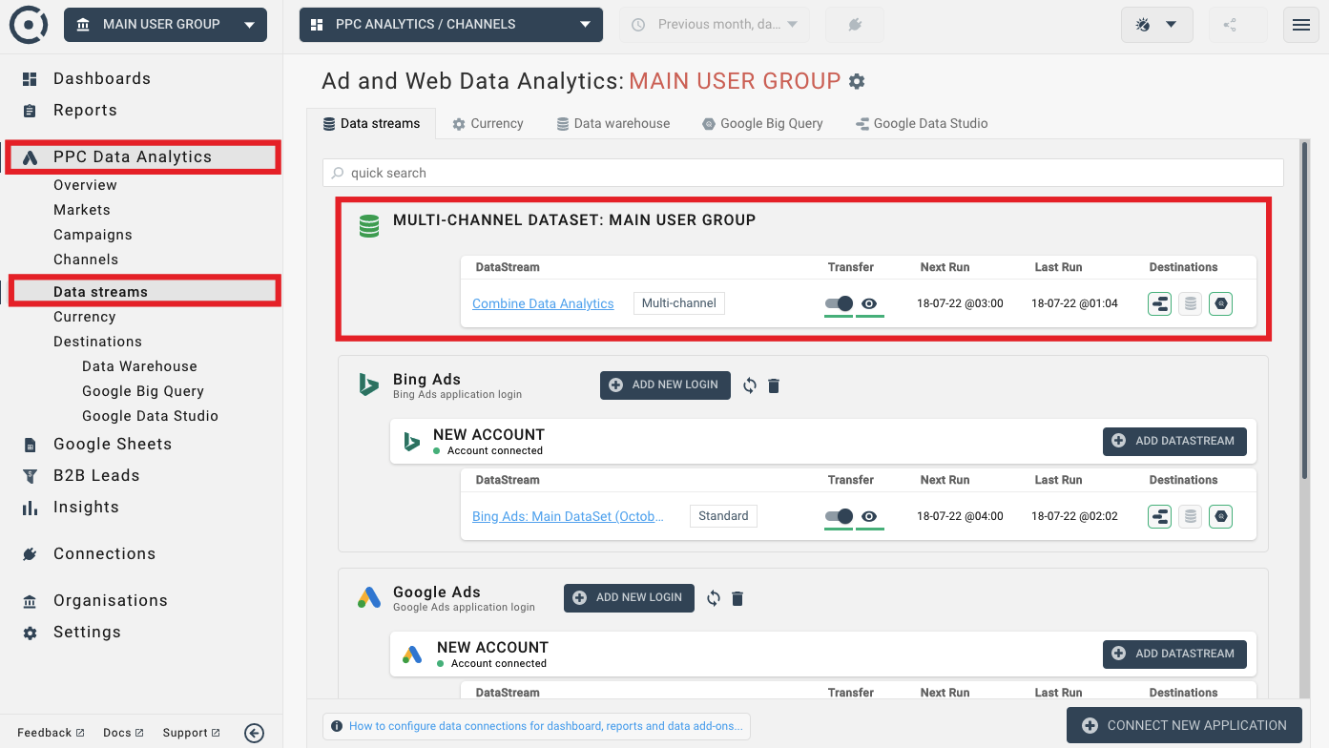Click Data Studio destination icon for Bing Ads dataset
Viewport: 1329px width, 748px height.
1160,517
